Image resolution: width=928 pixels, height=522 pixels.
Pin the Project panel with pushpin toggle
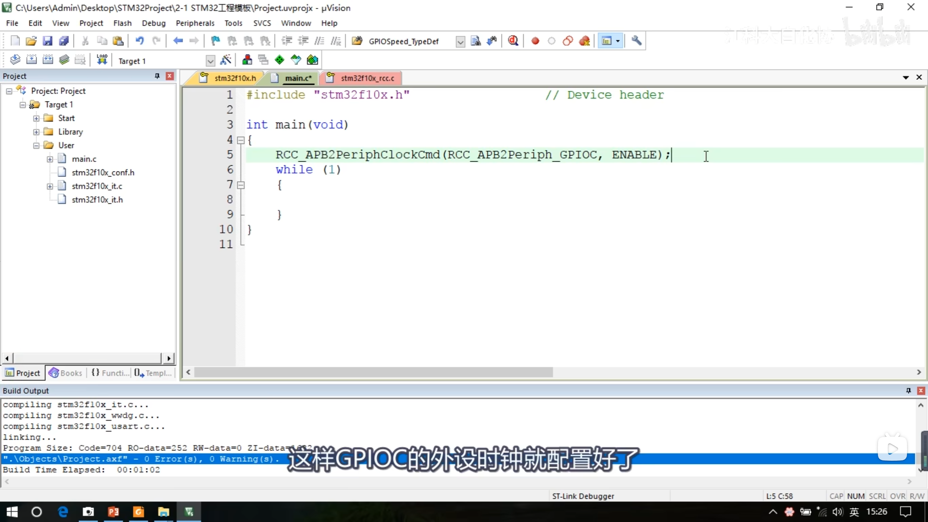[x=157, y=76]
